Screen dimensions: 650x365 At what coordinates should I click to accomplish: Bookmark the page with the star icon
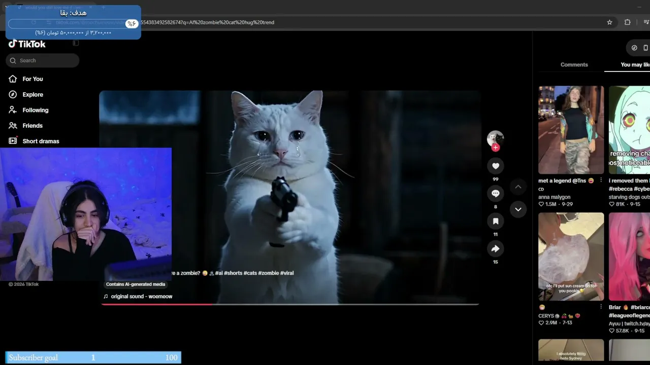[609, 22]
